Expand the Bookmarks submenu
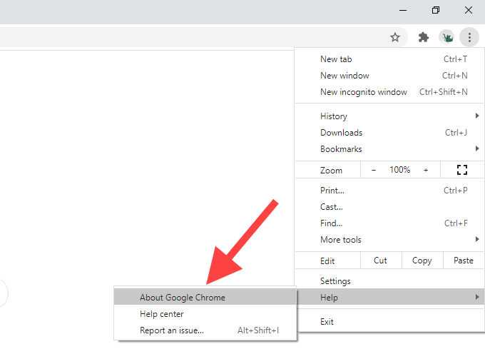Image resolution: width=485 pixels, height=354 pixels. pyautogui.click(x=389, y=149)
